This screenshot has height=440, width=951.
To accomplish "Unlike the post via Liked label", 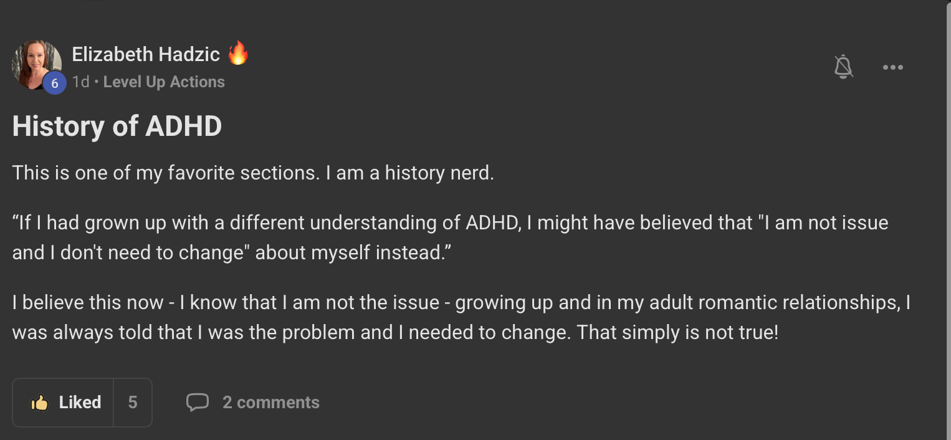I will 80,403.
